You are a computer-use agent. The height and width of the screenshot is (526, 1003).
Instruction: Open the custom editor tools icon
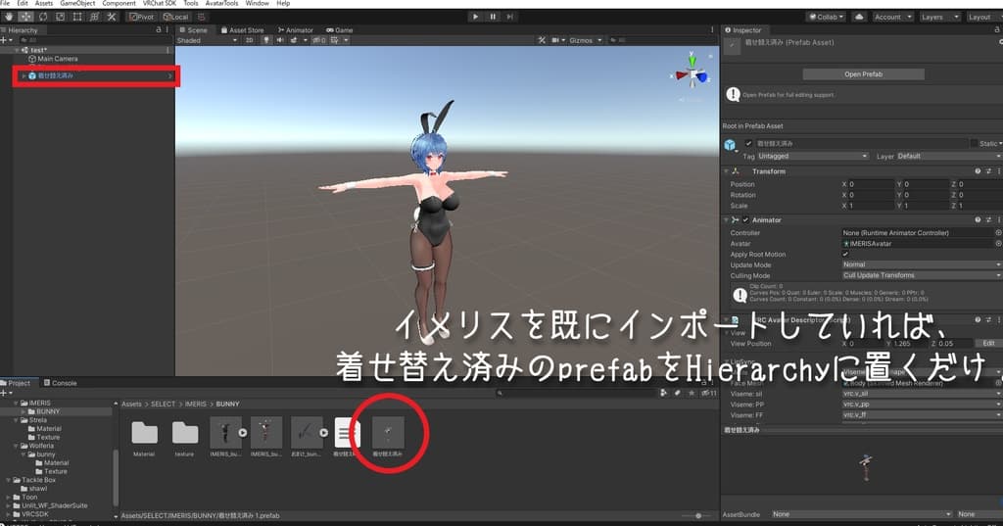(x=112, y=17)
